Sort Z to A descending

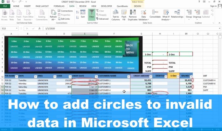[x=77, y=17]
